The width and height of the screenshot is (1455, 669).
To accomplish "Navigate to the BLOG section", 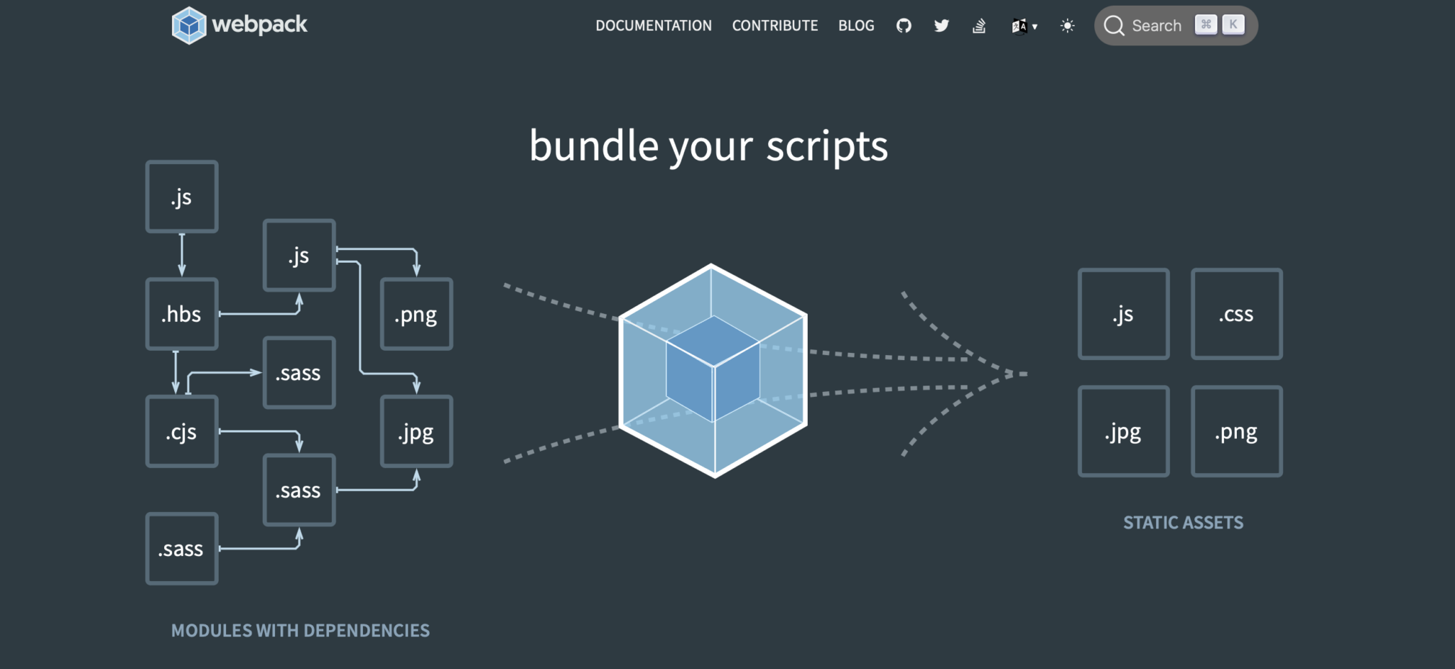I will [856, 26].
